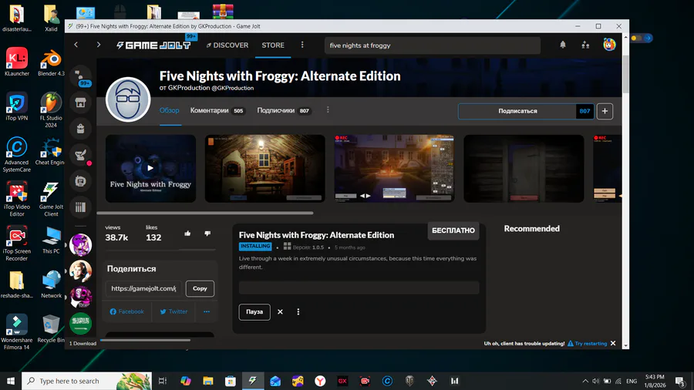Open the FL Studio 2024 desktop shortcut
Screen dimensions: 694x390
pos(51,109)
